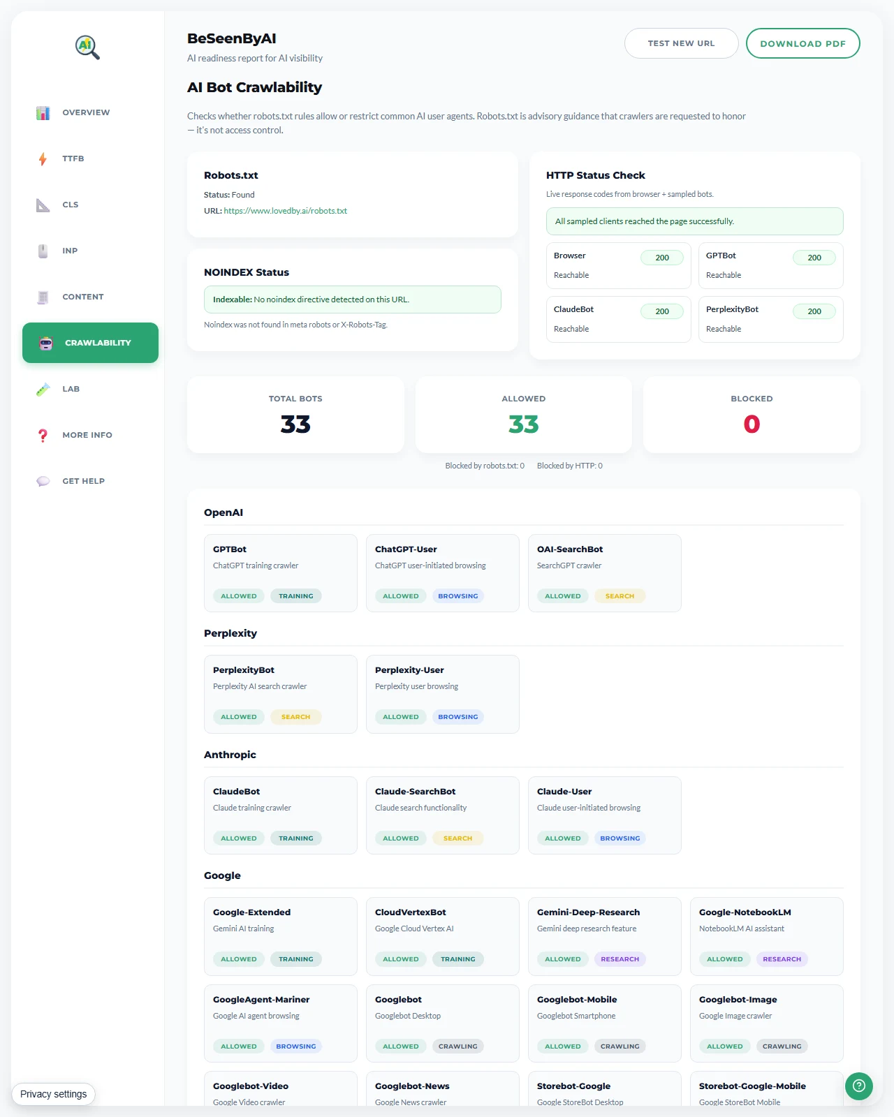
Task: Click the INP mouse icon
Action: point(43,251)
